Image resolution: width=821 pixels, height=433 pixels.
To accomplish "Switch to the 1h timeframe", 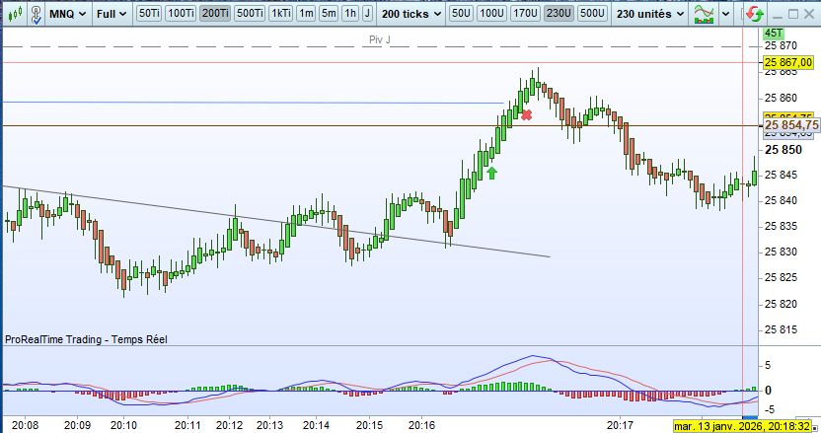I will point(350,13).
